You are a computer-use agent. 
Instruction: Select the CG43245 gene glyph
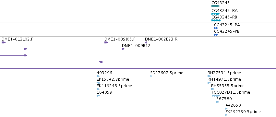[x=216, y=6]
